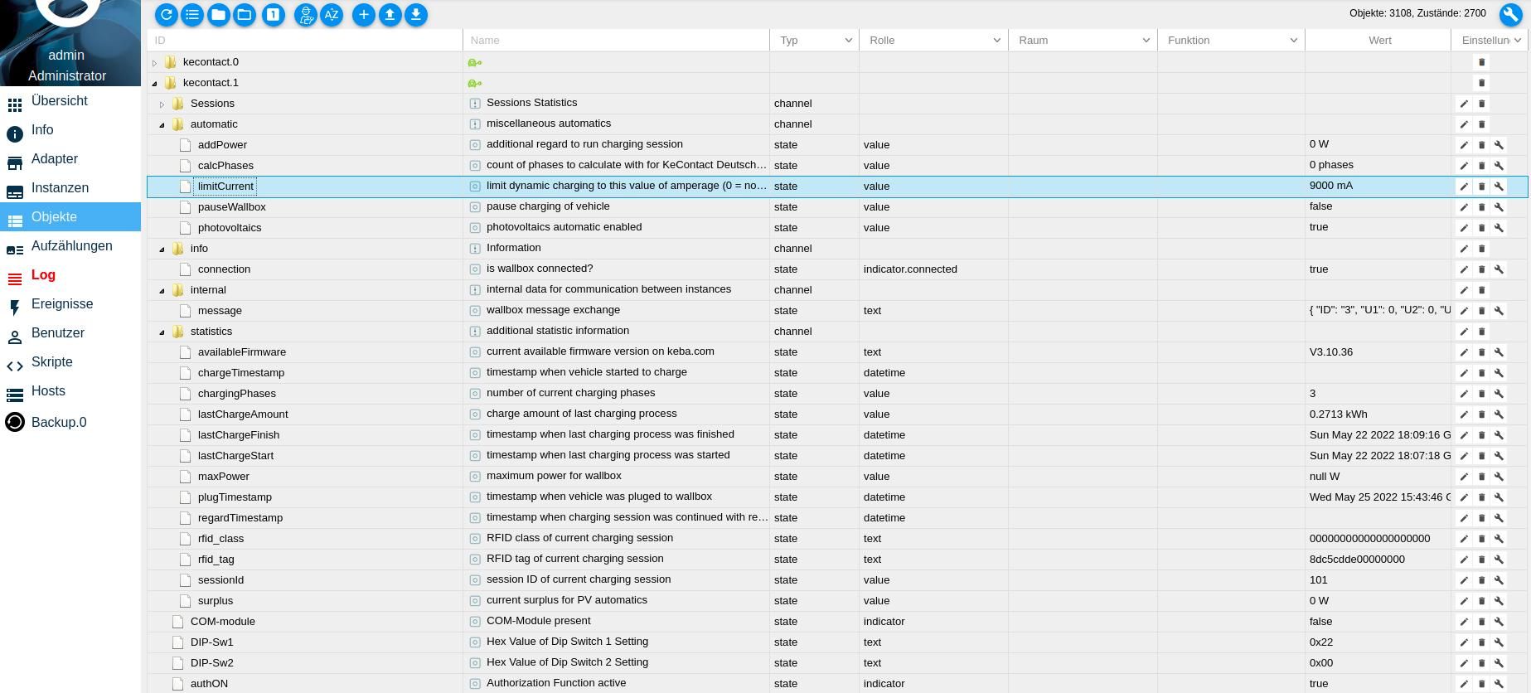The height and width of the screenshot is (693, 1531).
Task: Open Hosts in the sidebar
Action: pos(70,391)
